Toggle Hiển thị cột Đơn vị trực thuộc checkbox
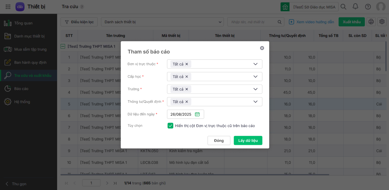The height and width of the screenshot is (190, 389). [170, 126]
